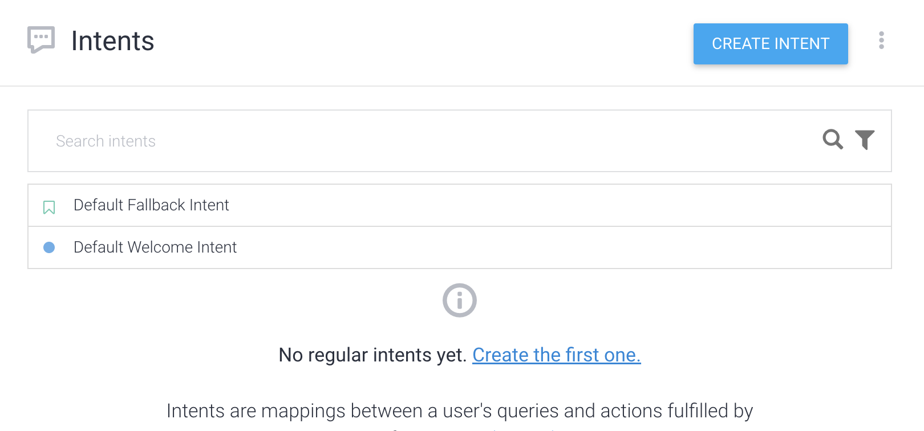
Task: Click the speech bubble Intents icon
Action: tap(40, 40)
